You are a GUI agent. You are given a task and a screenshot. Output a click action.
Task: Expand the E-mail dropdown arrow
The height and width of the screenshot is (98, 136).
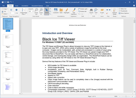pyautogui.click(x=102, y=14)
